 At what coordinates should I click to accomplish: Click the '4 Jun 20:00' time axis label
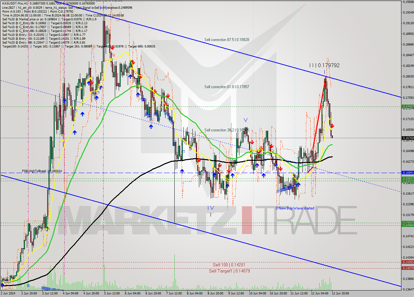click(91, 293)
